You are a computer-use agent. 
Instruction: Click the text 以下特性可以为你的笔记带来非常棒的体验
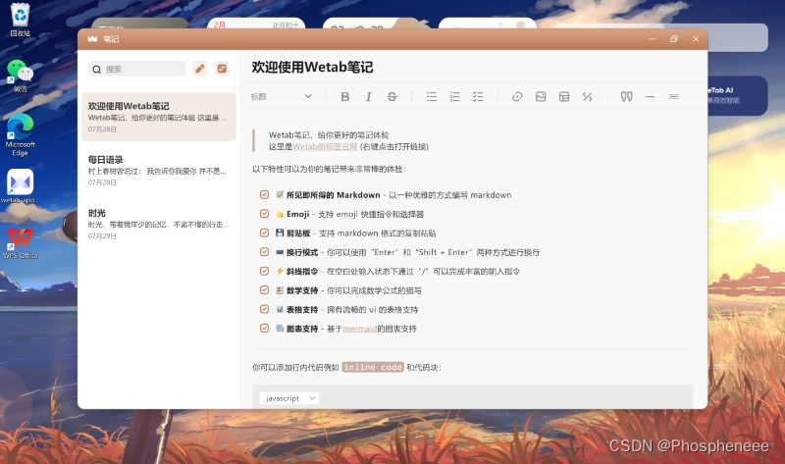tap(329, 169)
